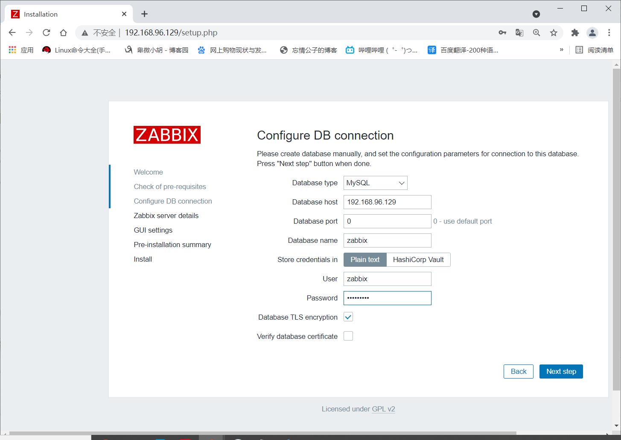Click the Database host field
Image resolution: width=621 pixels, height=440 pixels.
tap(388, 202)
